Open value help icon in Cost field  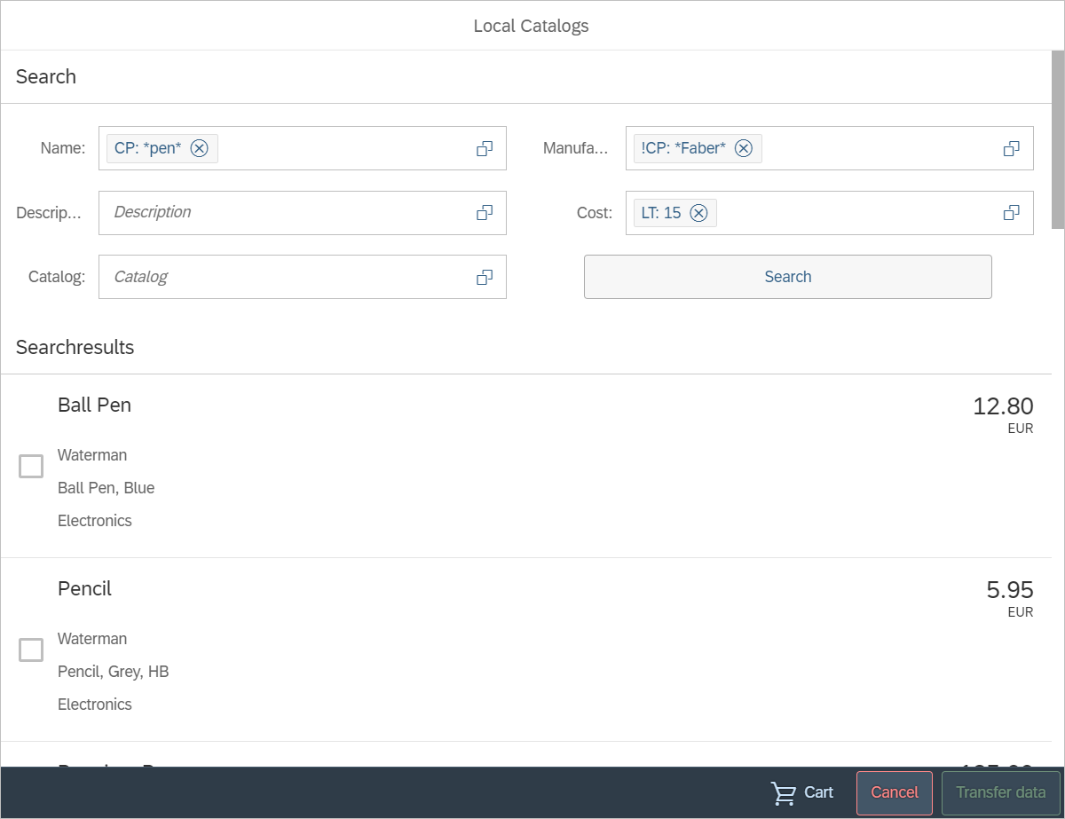coord(1011,213)
